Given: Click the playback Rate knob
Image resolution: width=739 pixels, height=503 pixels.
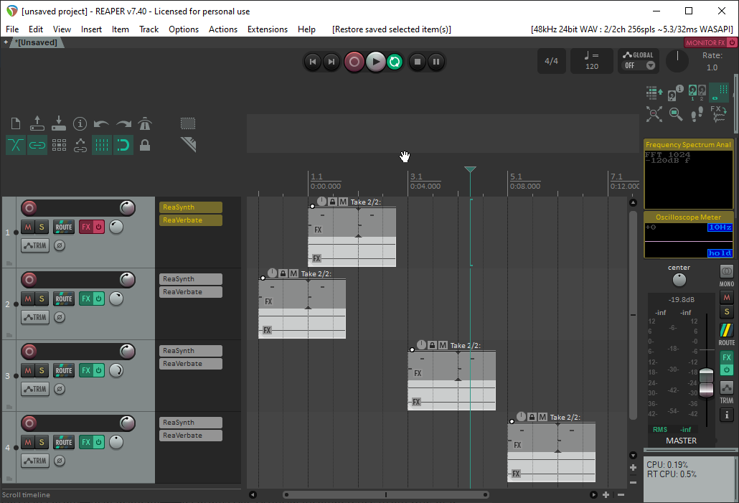Looking at the screenshot, I should (x=677, y=61).
